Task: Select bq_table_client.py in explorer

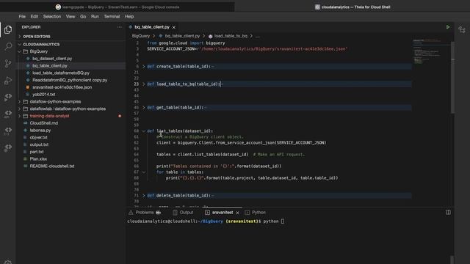Action: coord(50,66)
